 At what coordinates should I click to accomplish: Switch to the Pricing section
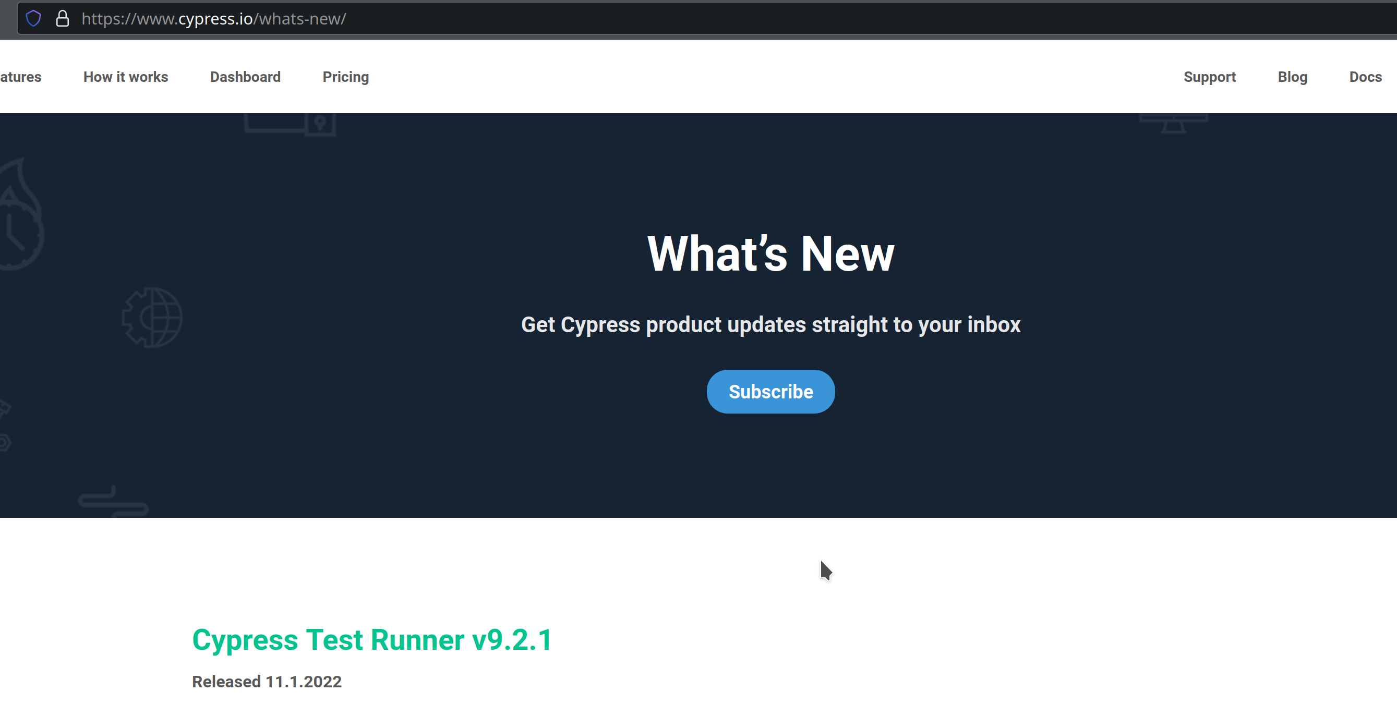[x=346, y=77]
